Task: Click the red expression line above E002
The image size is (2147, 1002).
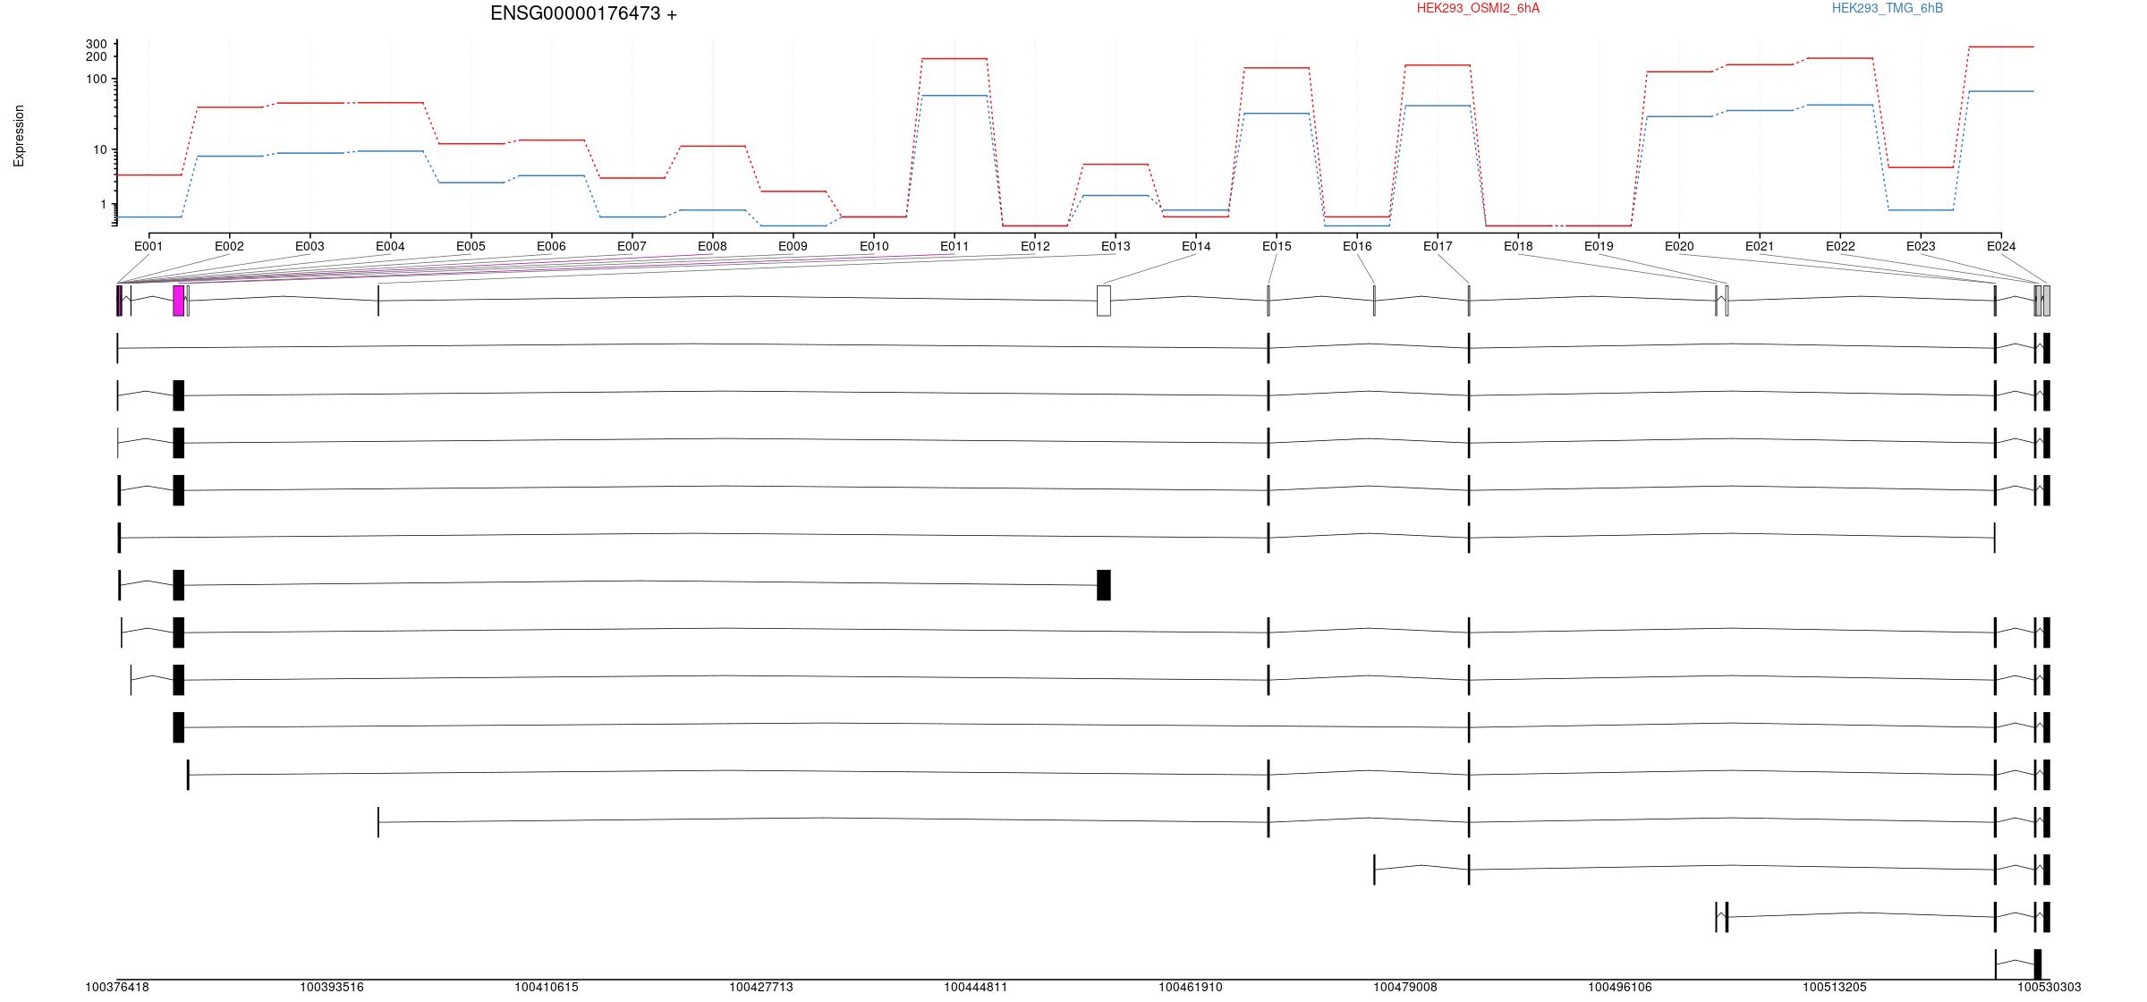Action: (x=229, y=107)
